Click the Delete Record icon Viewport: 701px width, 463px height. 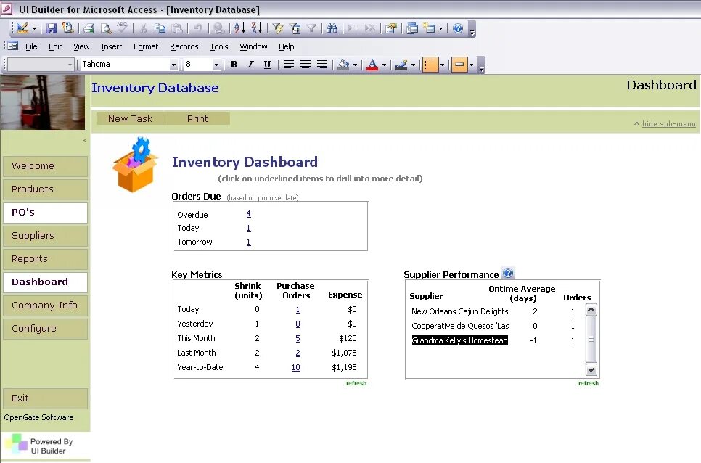click(369, 28)
